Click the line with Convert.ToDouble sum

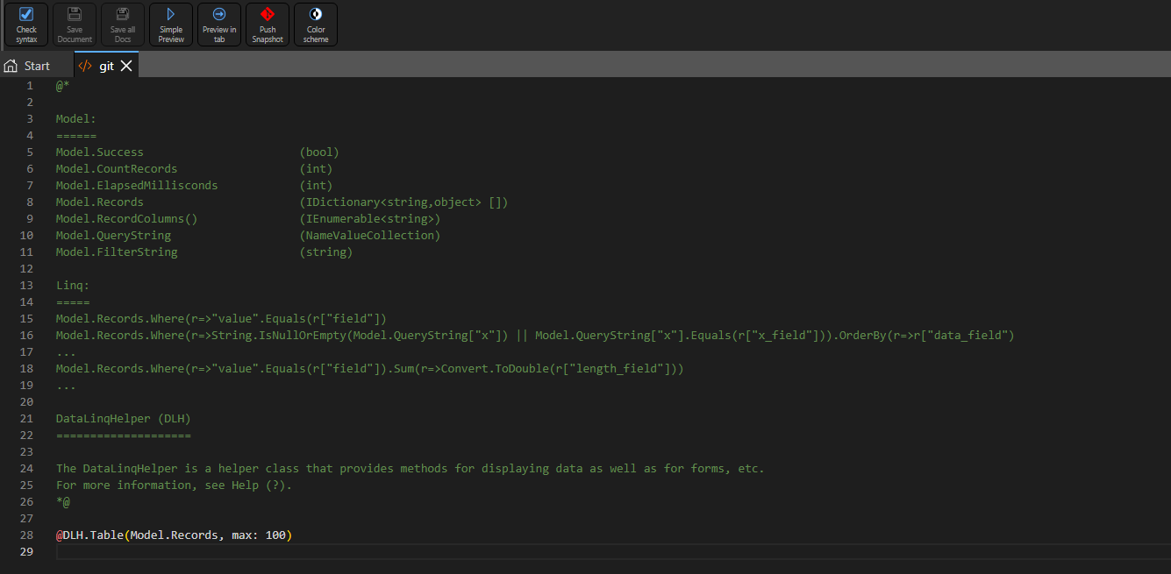tap(369, 368)
